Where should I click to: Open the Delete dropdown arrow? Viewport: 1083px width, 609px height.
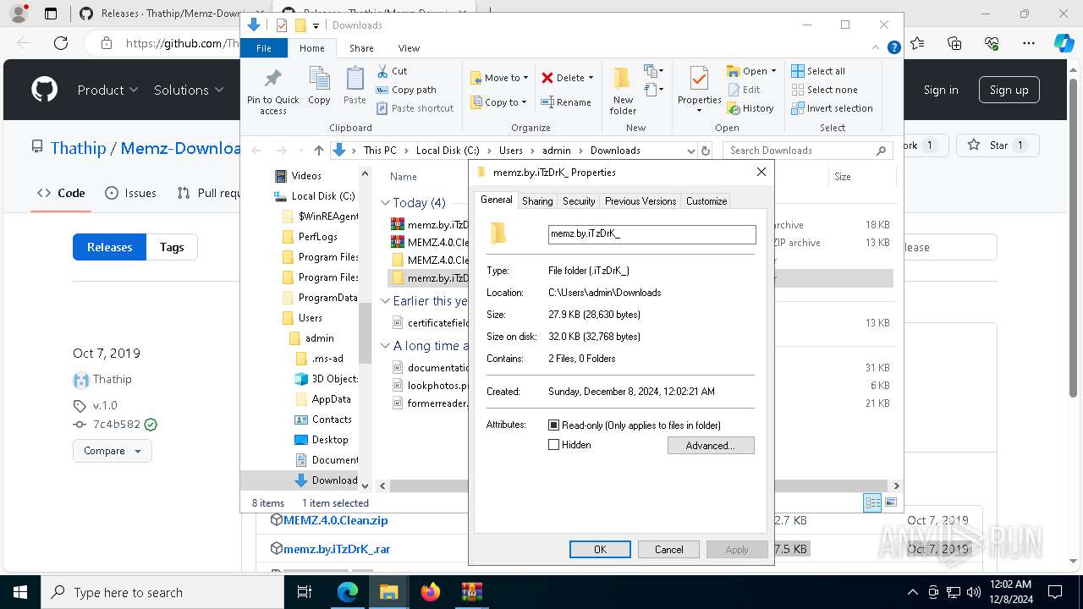[591, 78]
